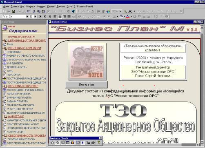Open the МАРКЕТИНГ section link
The image size is (205, 148).
tap(16, 117)
